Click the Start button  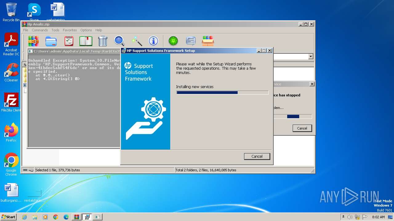coord(8,217)
